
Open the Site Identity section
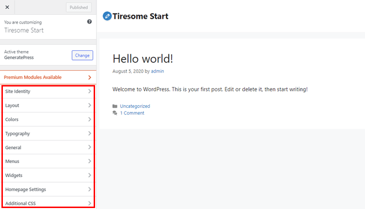pyautogui.click(x=48, y=91)
